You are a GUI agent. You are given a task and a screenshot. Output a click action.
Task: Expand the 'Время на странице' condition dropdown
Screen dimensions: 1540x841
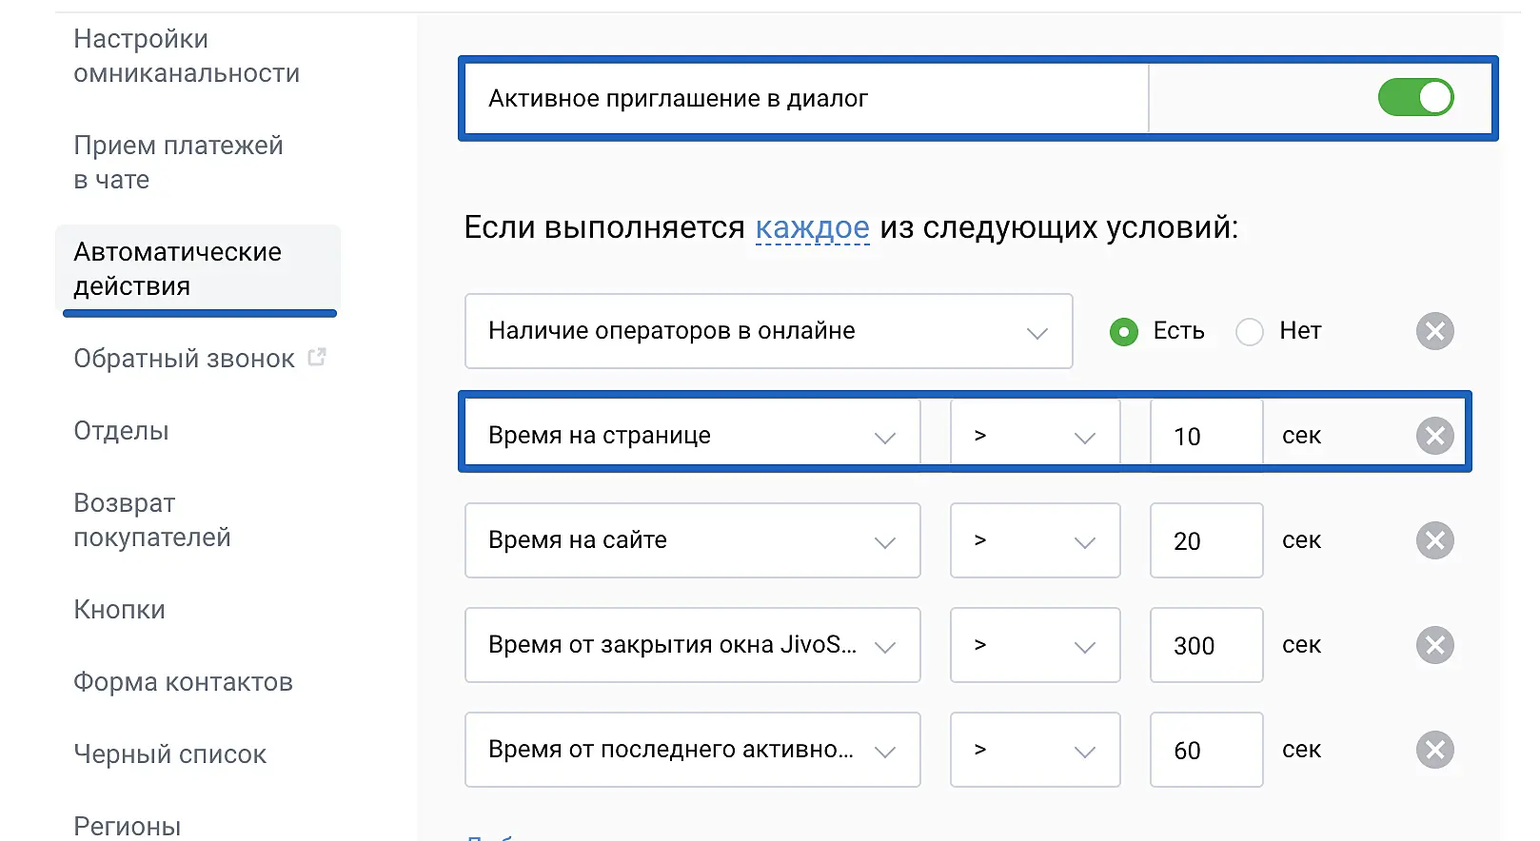point(692,436)
